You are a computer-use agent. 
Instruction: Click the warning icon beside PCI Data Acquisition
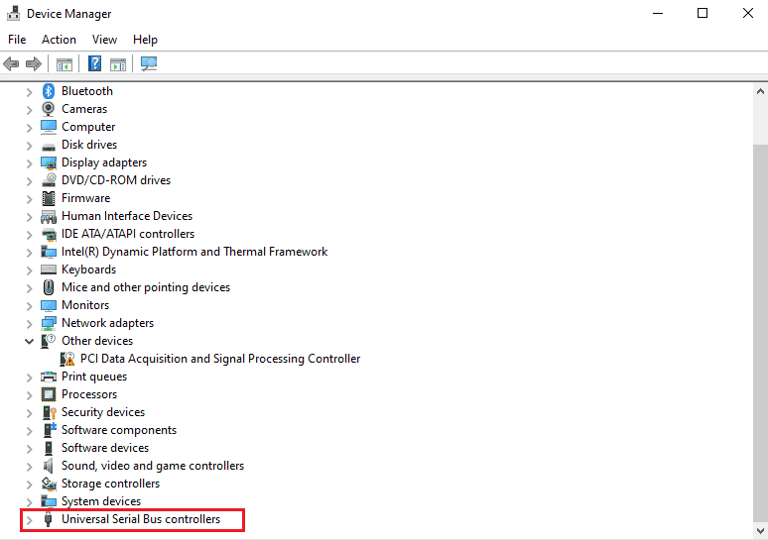pos(68,359)
